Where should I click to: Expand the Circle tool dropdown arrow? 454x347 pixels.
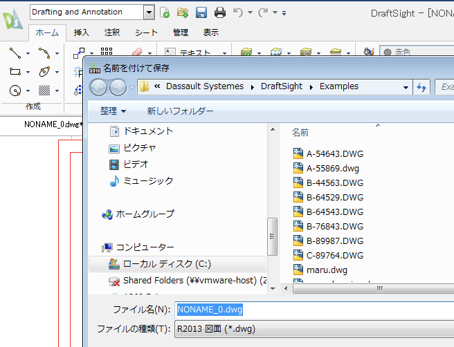click(x=28, y=91)
